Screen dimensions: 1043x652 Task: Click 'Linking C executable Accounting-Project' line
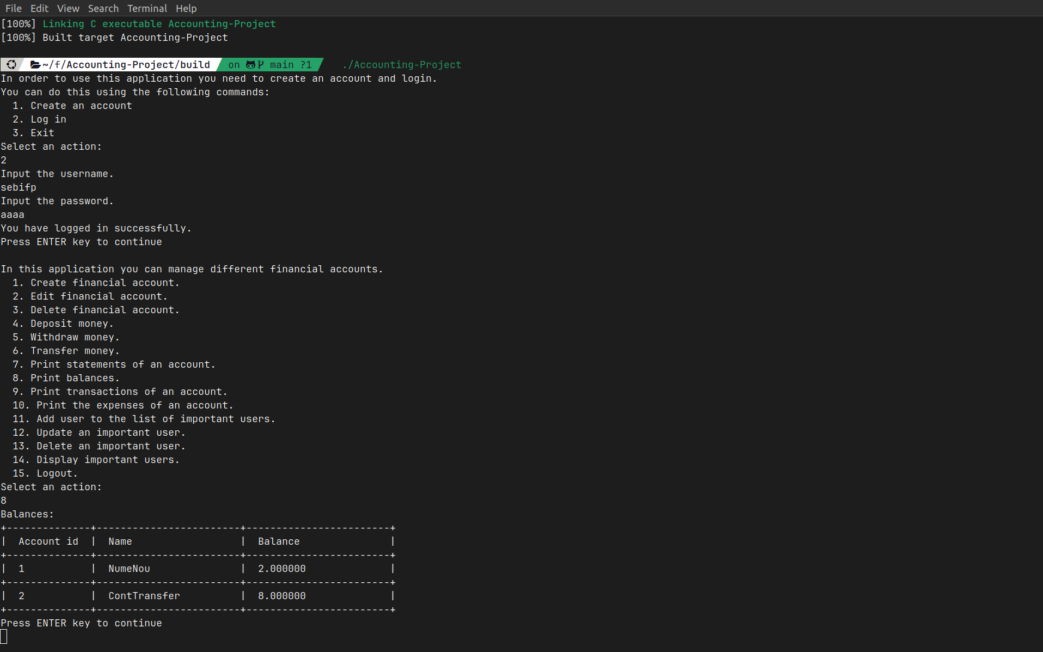point(159,24)
